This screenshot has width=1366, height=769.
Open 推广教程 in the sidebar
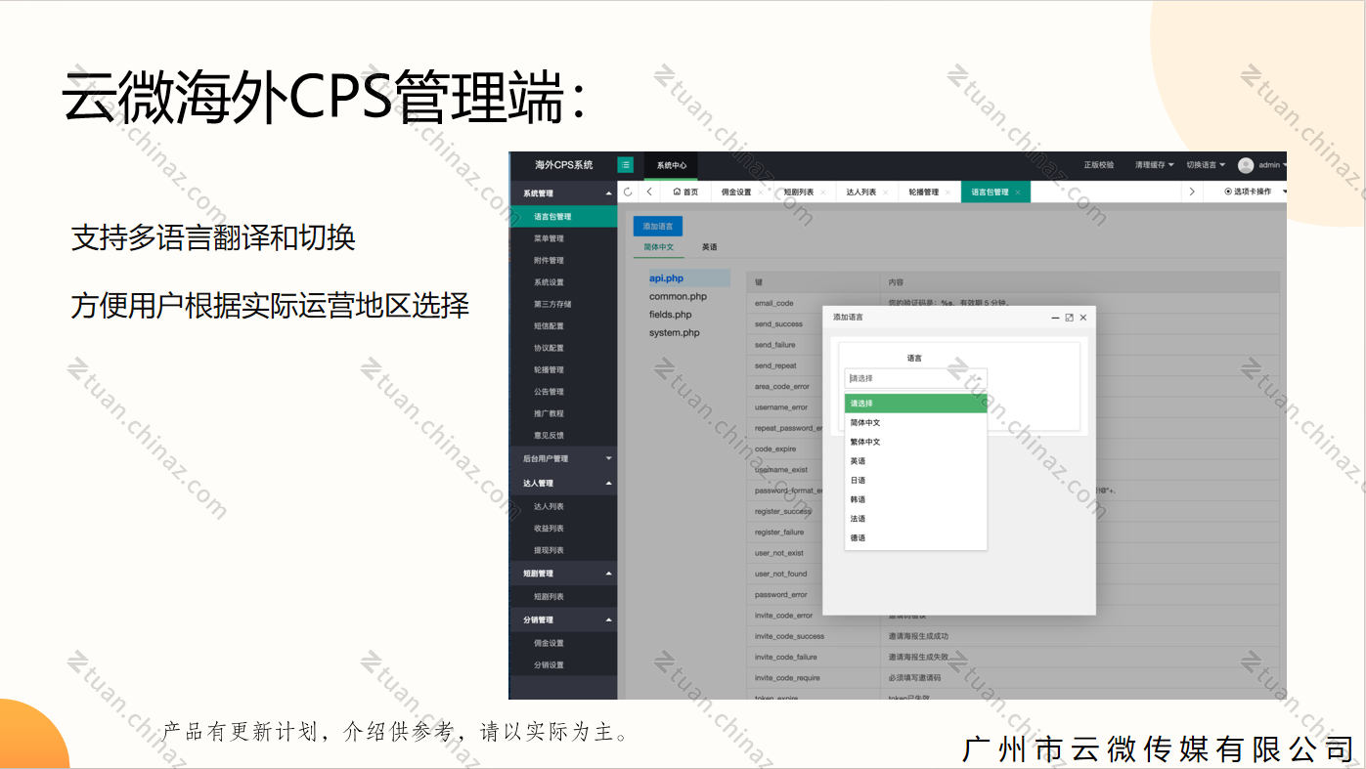coord(564,413)
